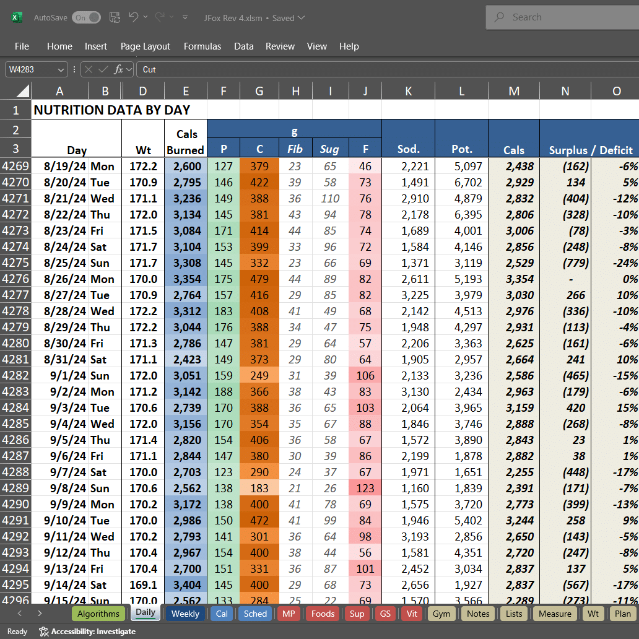Switch to the Formulas ribbon tab
The width and height of the screenshot is (639, 639).
point(203,46)
